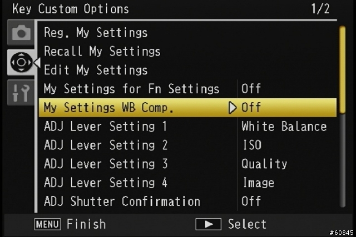Toggle ADJ Shutter Confirmation Off value

click(251, 201)
